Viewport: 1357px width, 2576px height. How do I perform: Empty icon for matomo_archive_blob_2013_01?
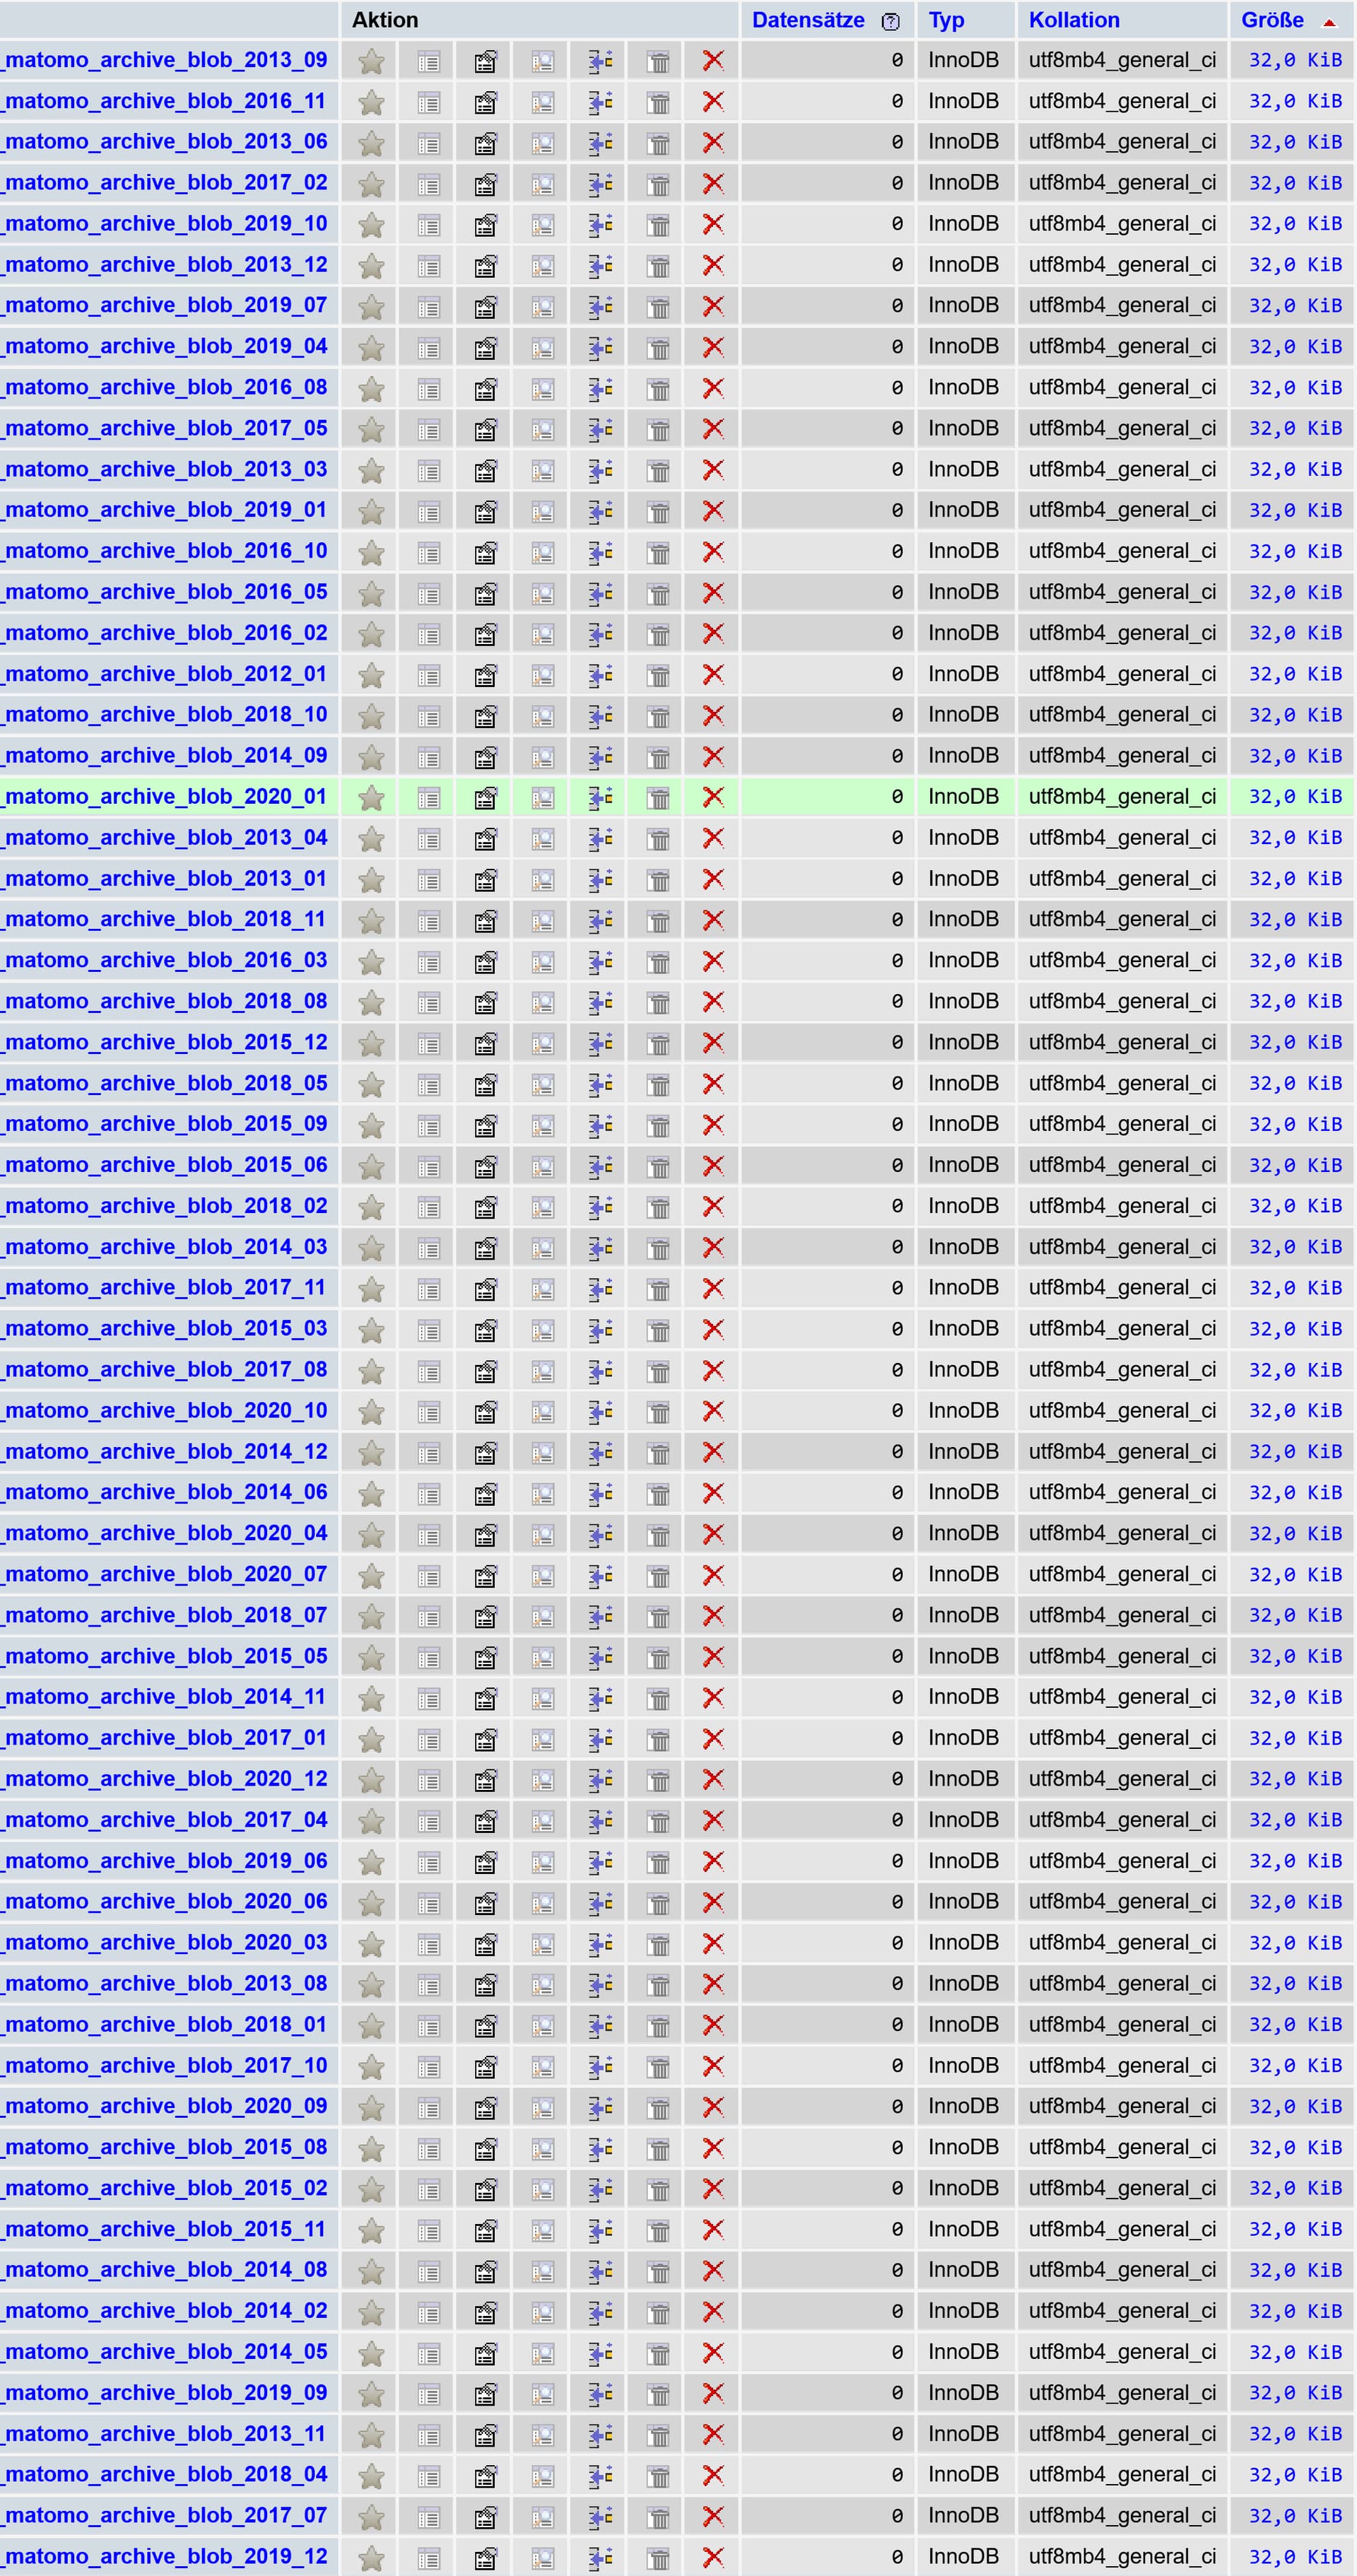point(658,880)
